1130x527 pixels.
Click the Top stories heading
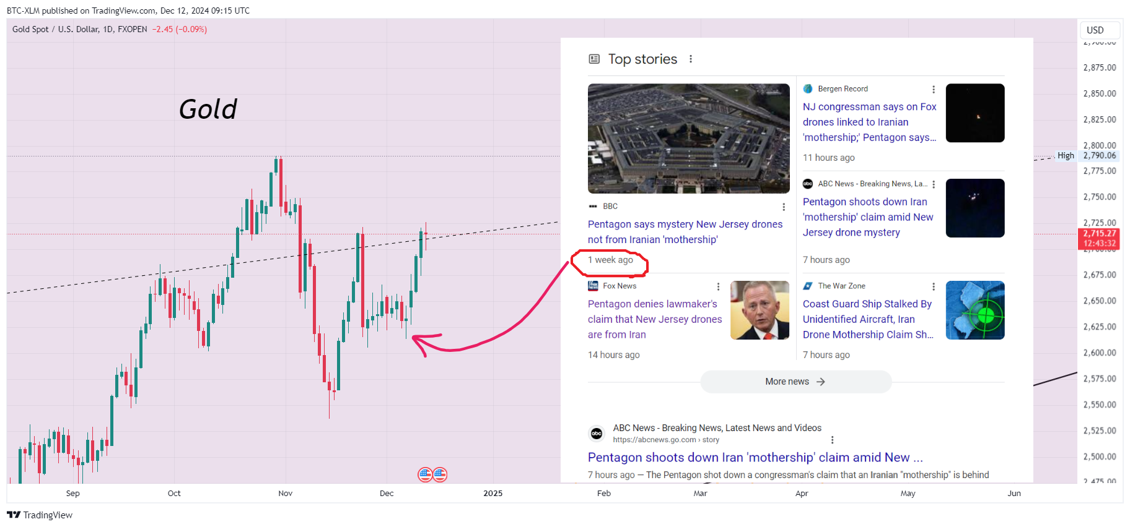pyautogui.click(x=642, y=59)
